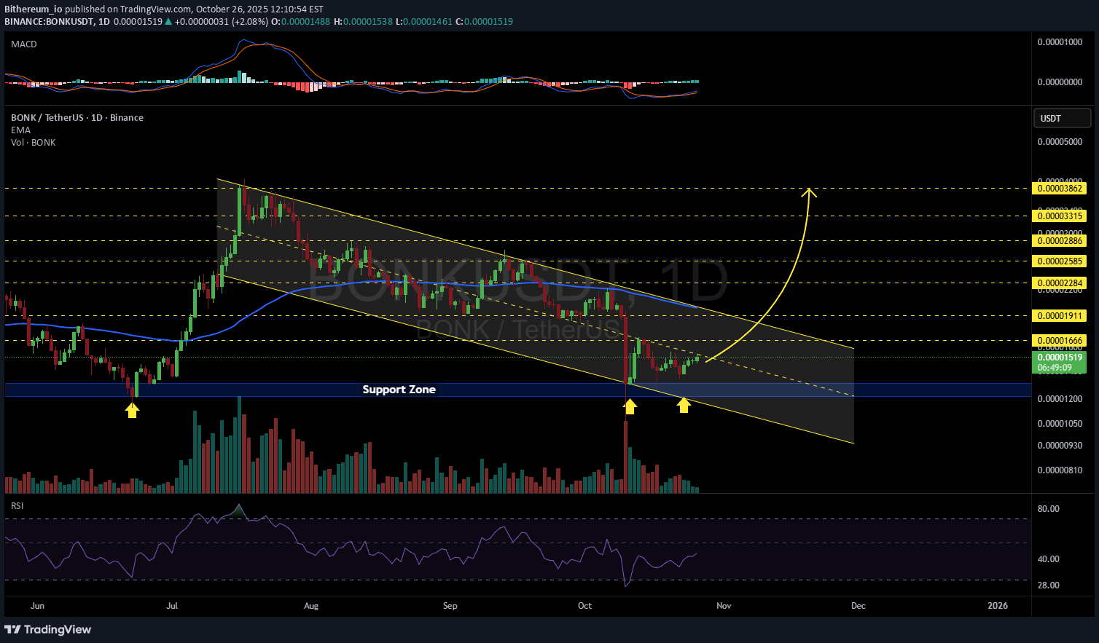
Task: Click the 0.00001911 price level tag
Action: [1060, 316]
